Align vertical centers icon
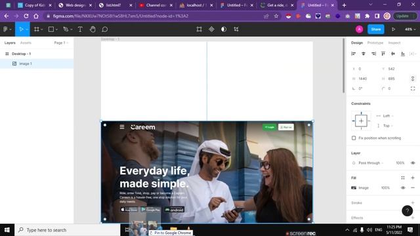The width and height of the screenshot is (420, 236). pyautogui.click(x=393, y=54)
